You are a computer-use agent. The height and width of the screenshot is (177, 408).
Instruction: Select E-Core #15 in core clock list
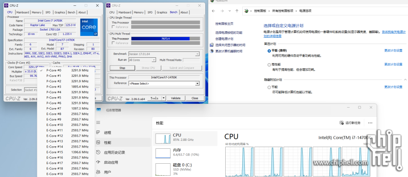[66, 152]
